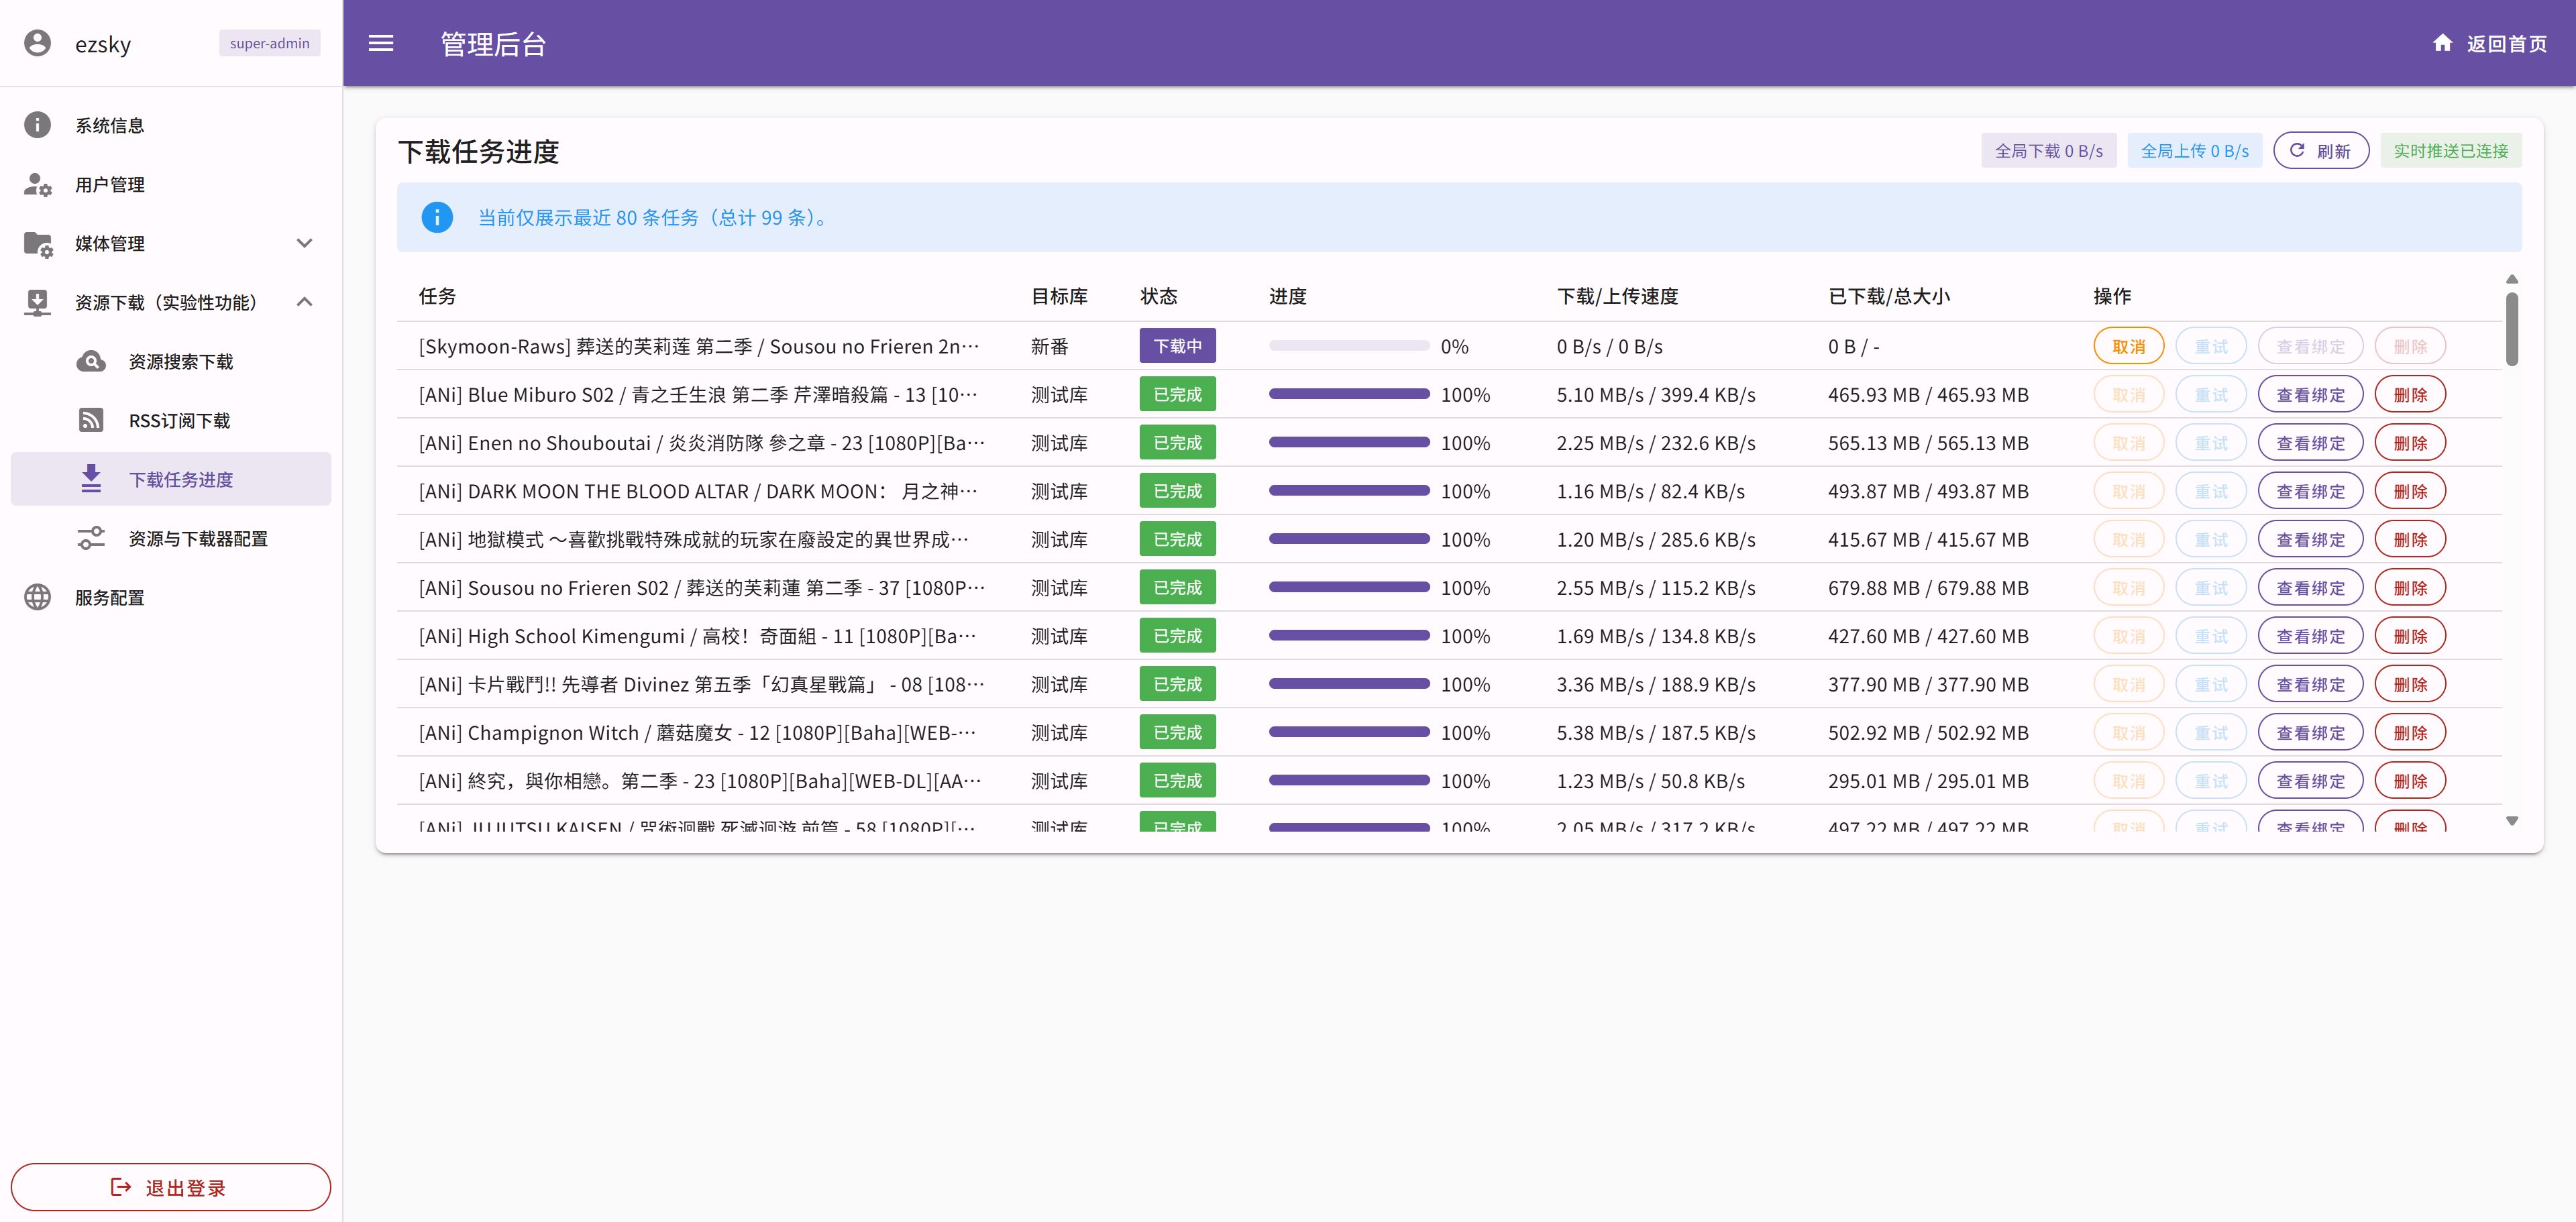Click the 刷新 refresh button
This screenshot has height=1222, width=2576.
tap(2320, 151)
